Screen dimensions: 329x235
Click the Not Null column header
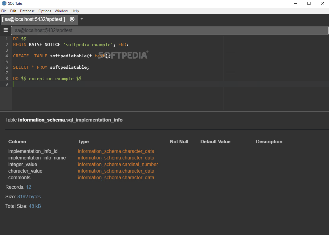point(179,142)
